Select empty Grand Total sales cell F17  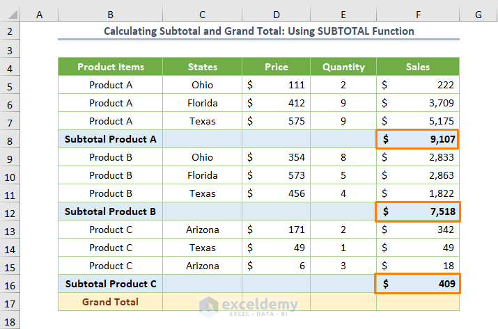pos(418,302)
